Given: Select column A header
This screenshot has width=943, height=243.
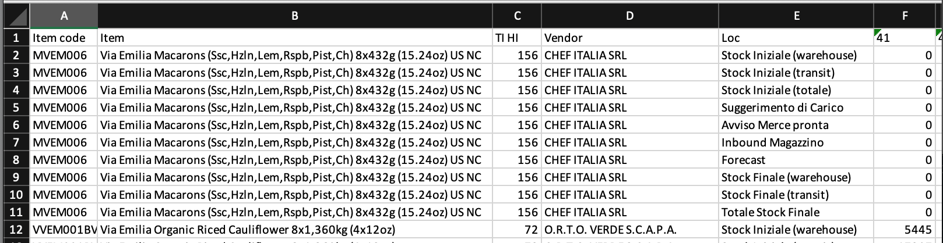Looking at the screenshot, I should [x=64, y=16].
